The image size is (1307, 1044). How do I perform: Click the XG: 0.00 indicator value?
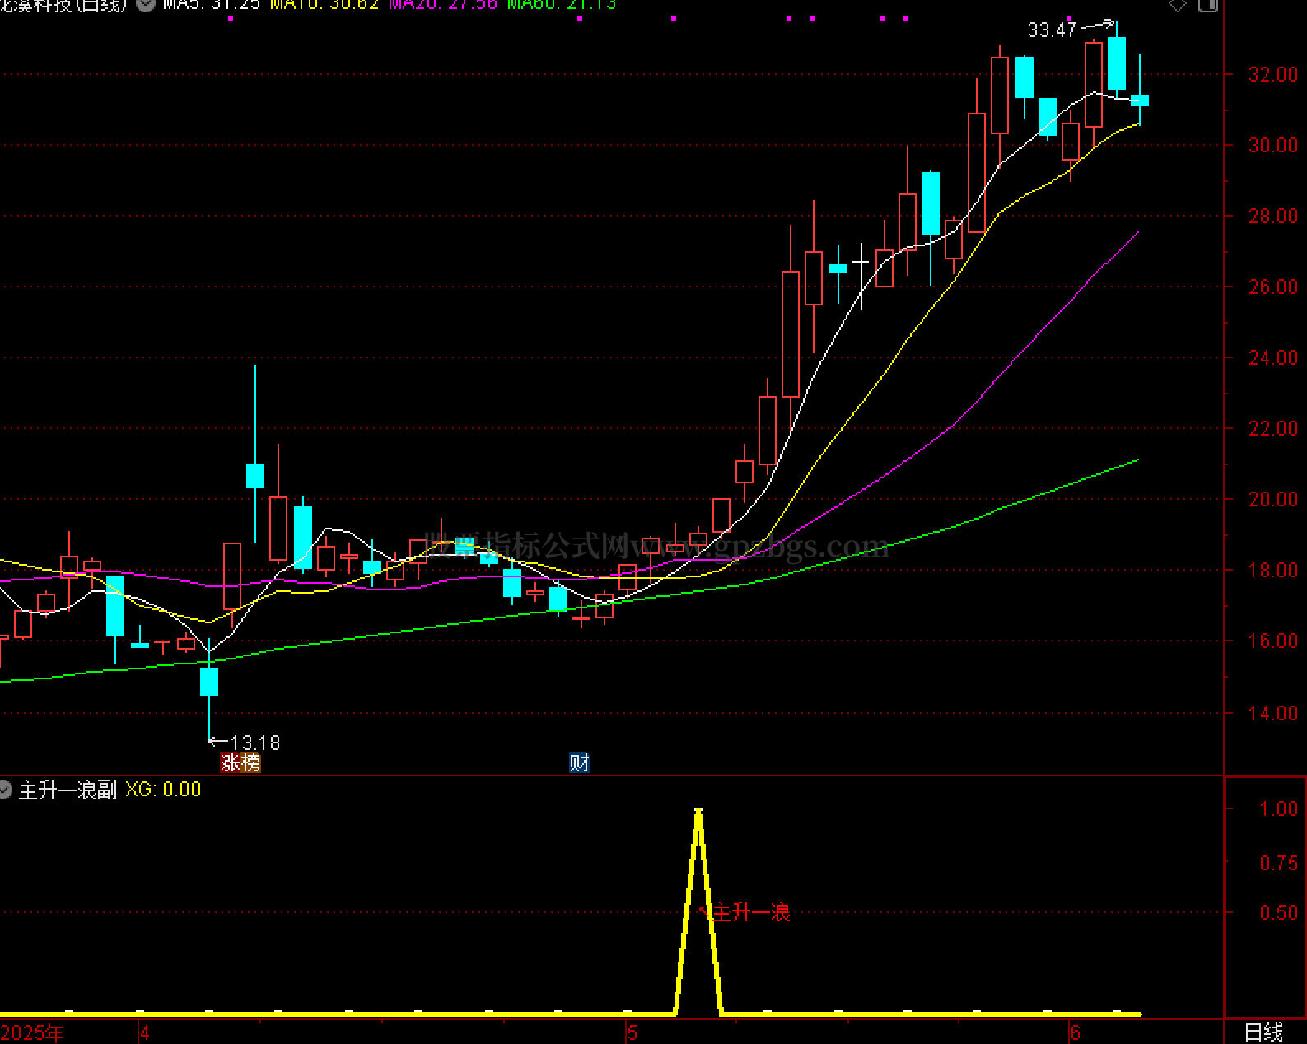tap(163, 790)
